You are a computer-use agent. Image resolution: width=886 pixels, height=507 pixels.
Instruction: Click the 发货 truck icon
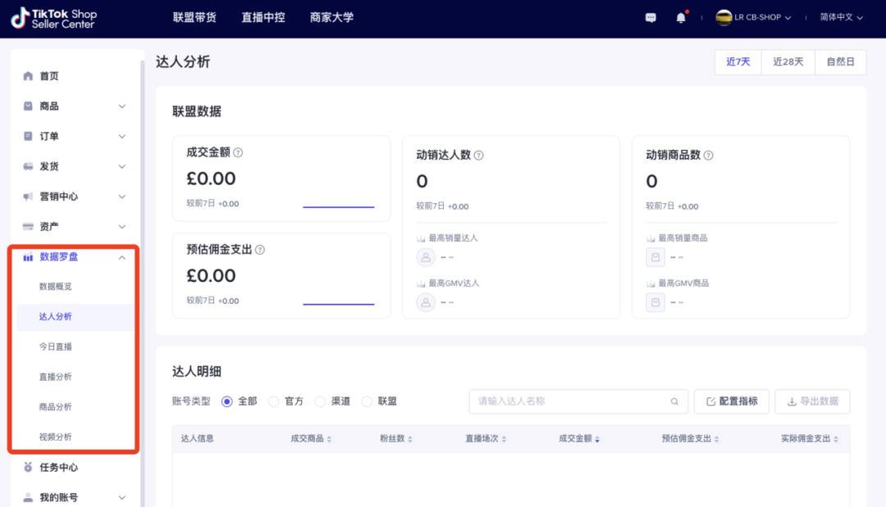[x=28, y=165]
